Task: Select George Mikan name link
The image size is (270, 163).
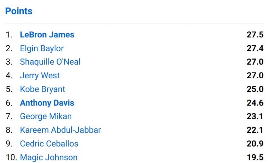Action: (46, 116)
